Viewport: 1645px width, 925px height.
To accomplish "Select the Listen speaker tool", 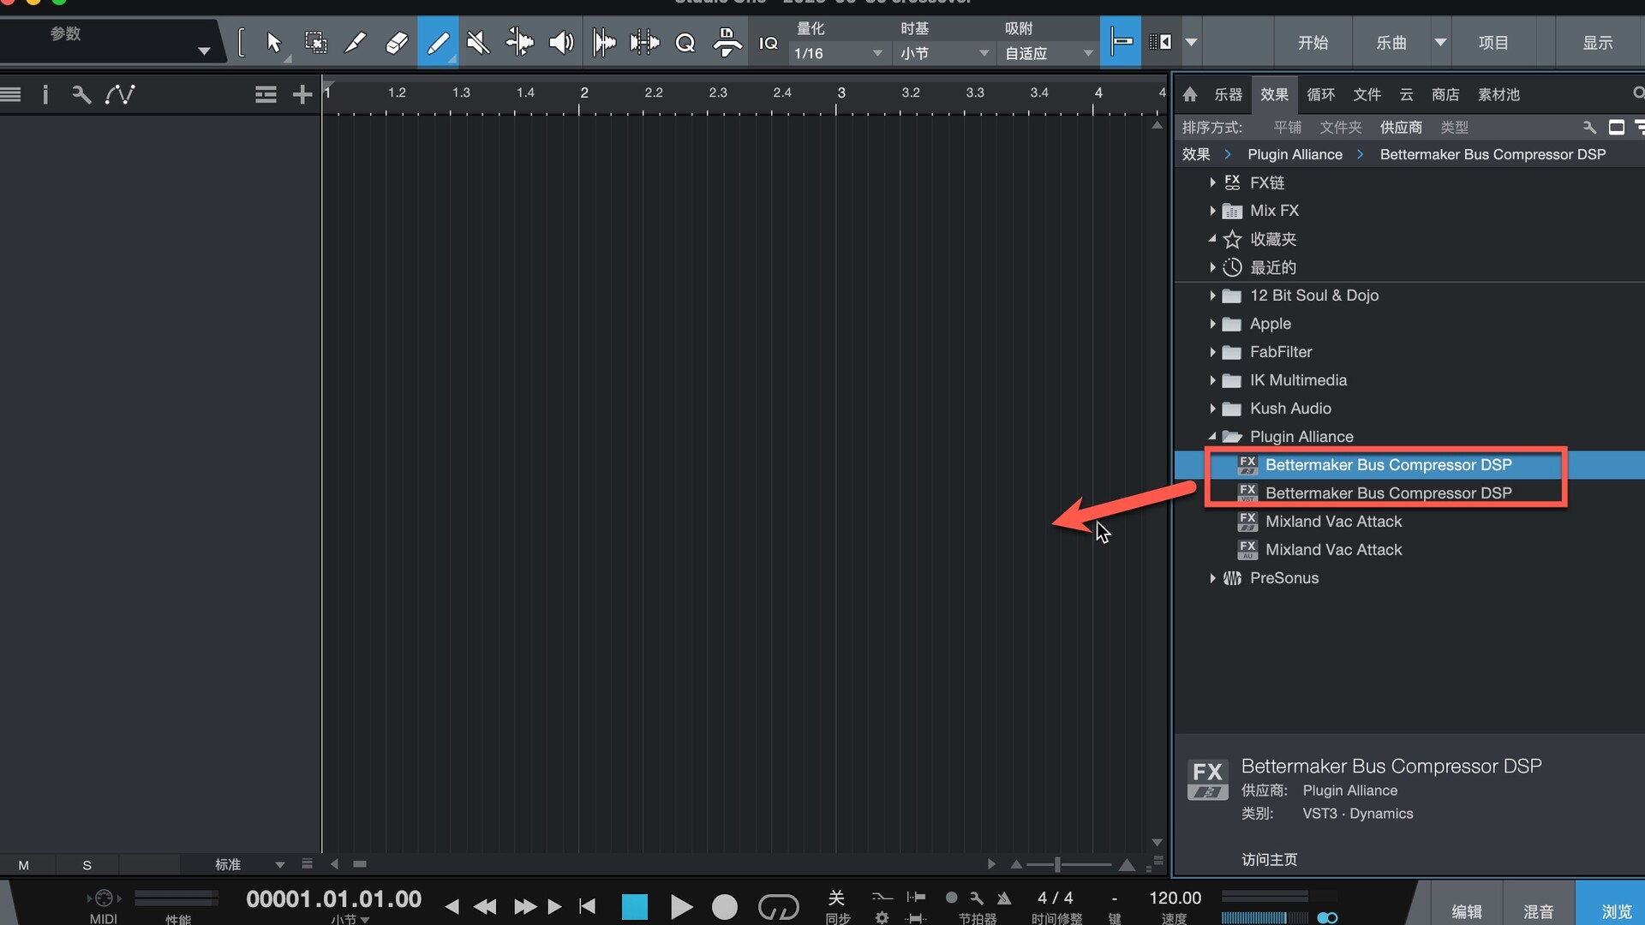I will coord(561,42).
